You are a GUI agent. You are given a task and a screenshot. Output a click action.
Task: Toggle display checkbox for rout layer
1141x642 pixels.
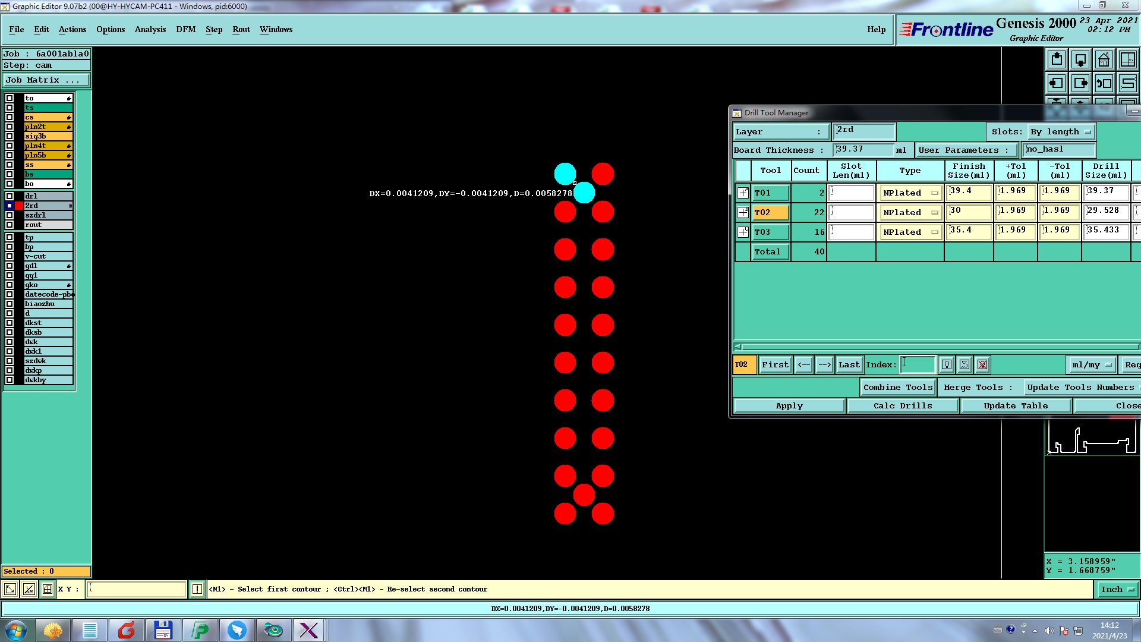coord(10,225)
